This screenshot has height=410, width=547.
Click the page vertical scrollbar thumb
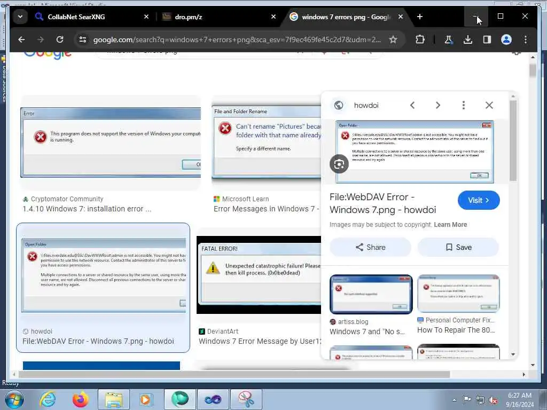coord(533,70)
